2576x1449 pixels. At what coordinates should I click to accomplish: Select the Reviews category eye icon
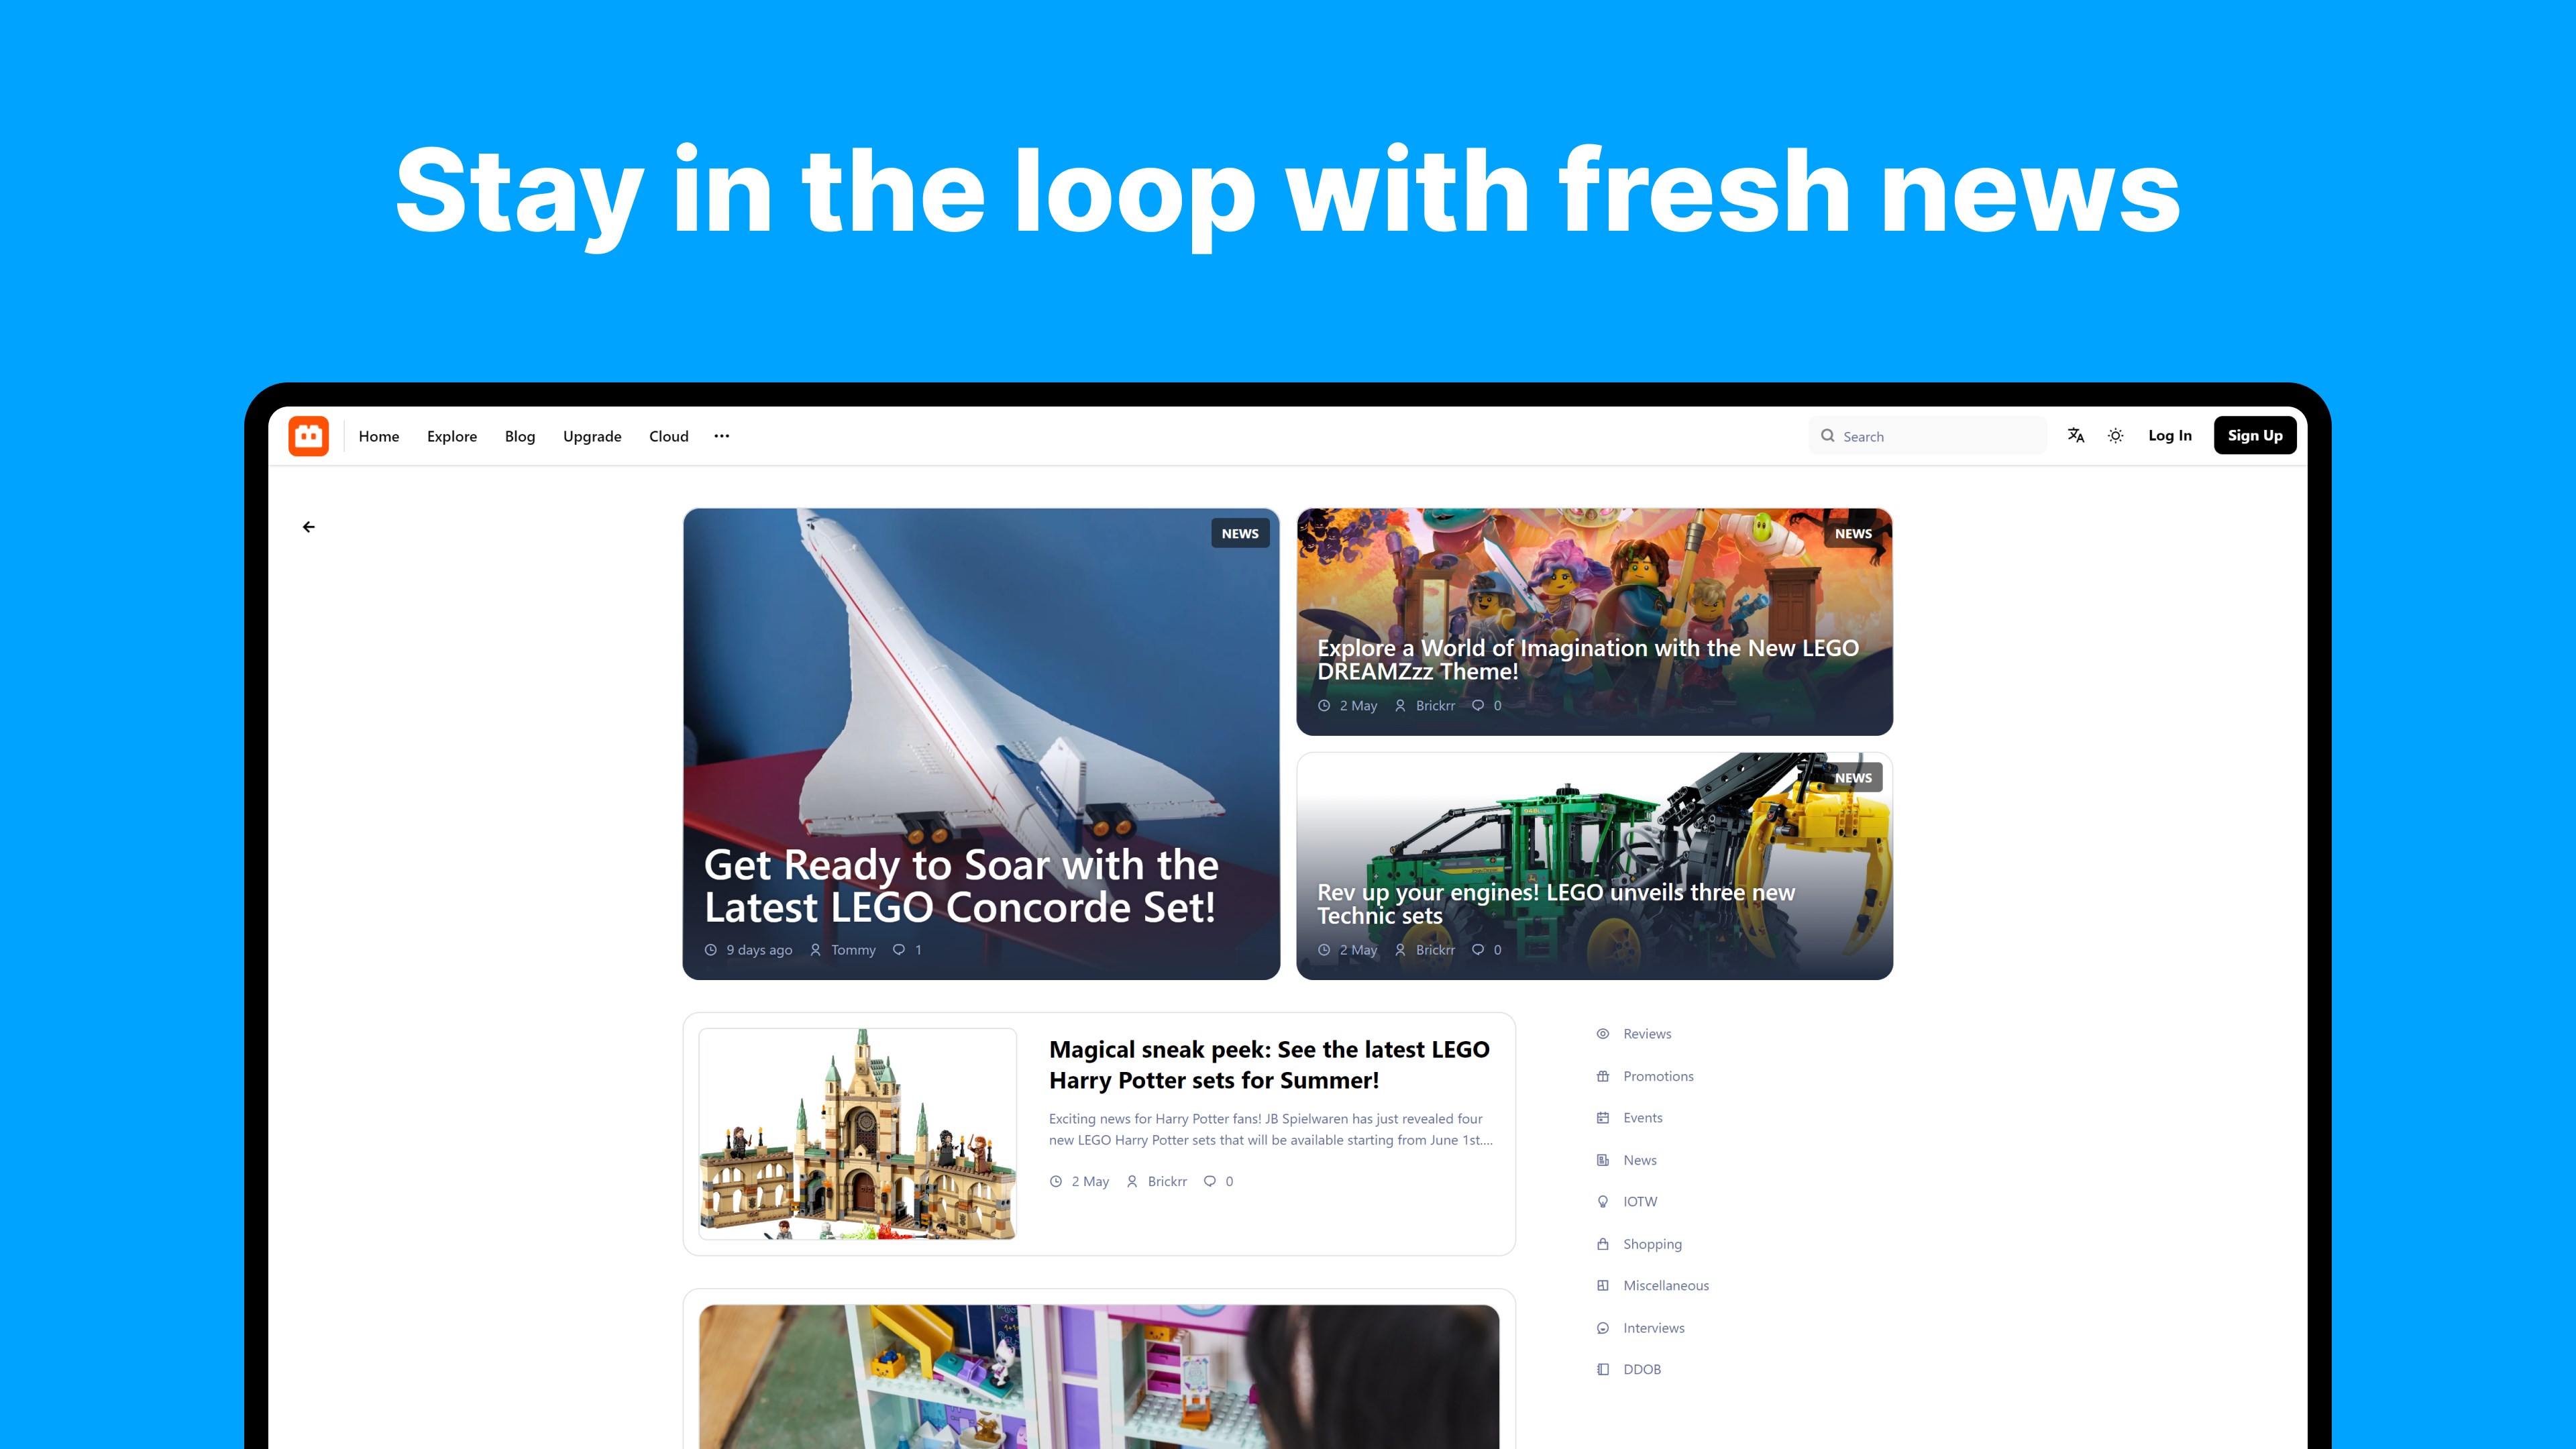(1603, 1034)
